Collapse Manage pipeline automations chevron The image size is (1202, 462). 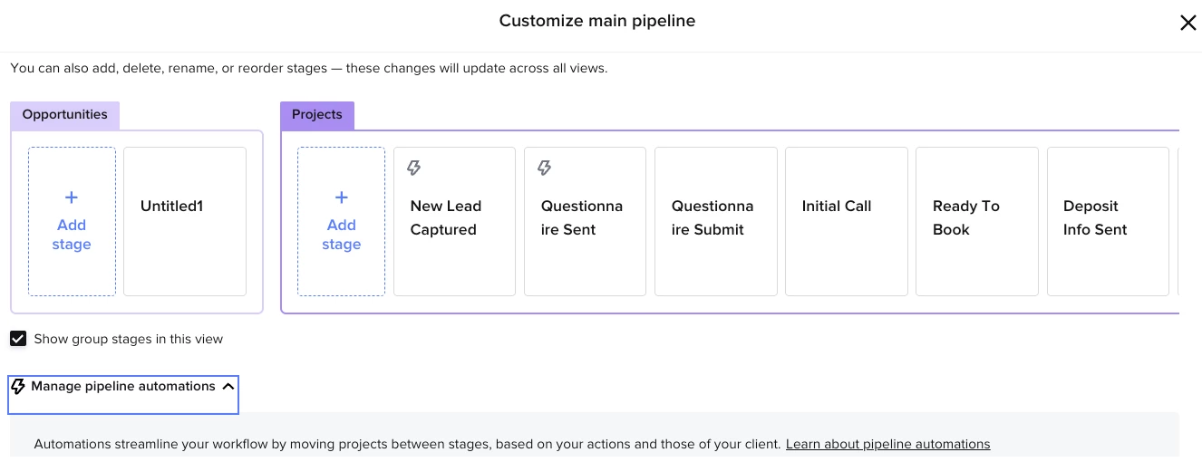click(228, 387)
